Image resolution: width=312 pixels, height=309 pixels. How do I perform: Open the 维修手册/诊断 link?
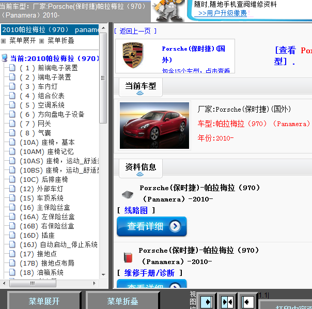coord(149,273)
